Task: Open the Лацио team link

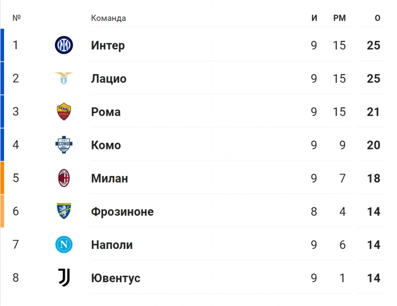Action: (109, 79)
